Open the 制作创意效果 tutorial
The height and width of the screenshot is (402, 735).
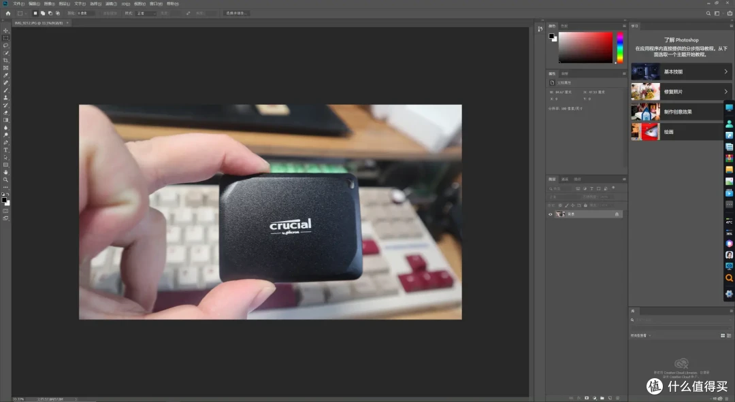(x=678, y=112)
